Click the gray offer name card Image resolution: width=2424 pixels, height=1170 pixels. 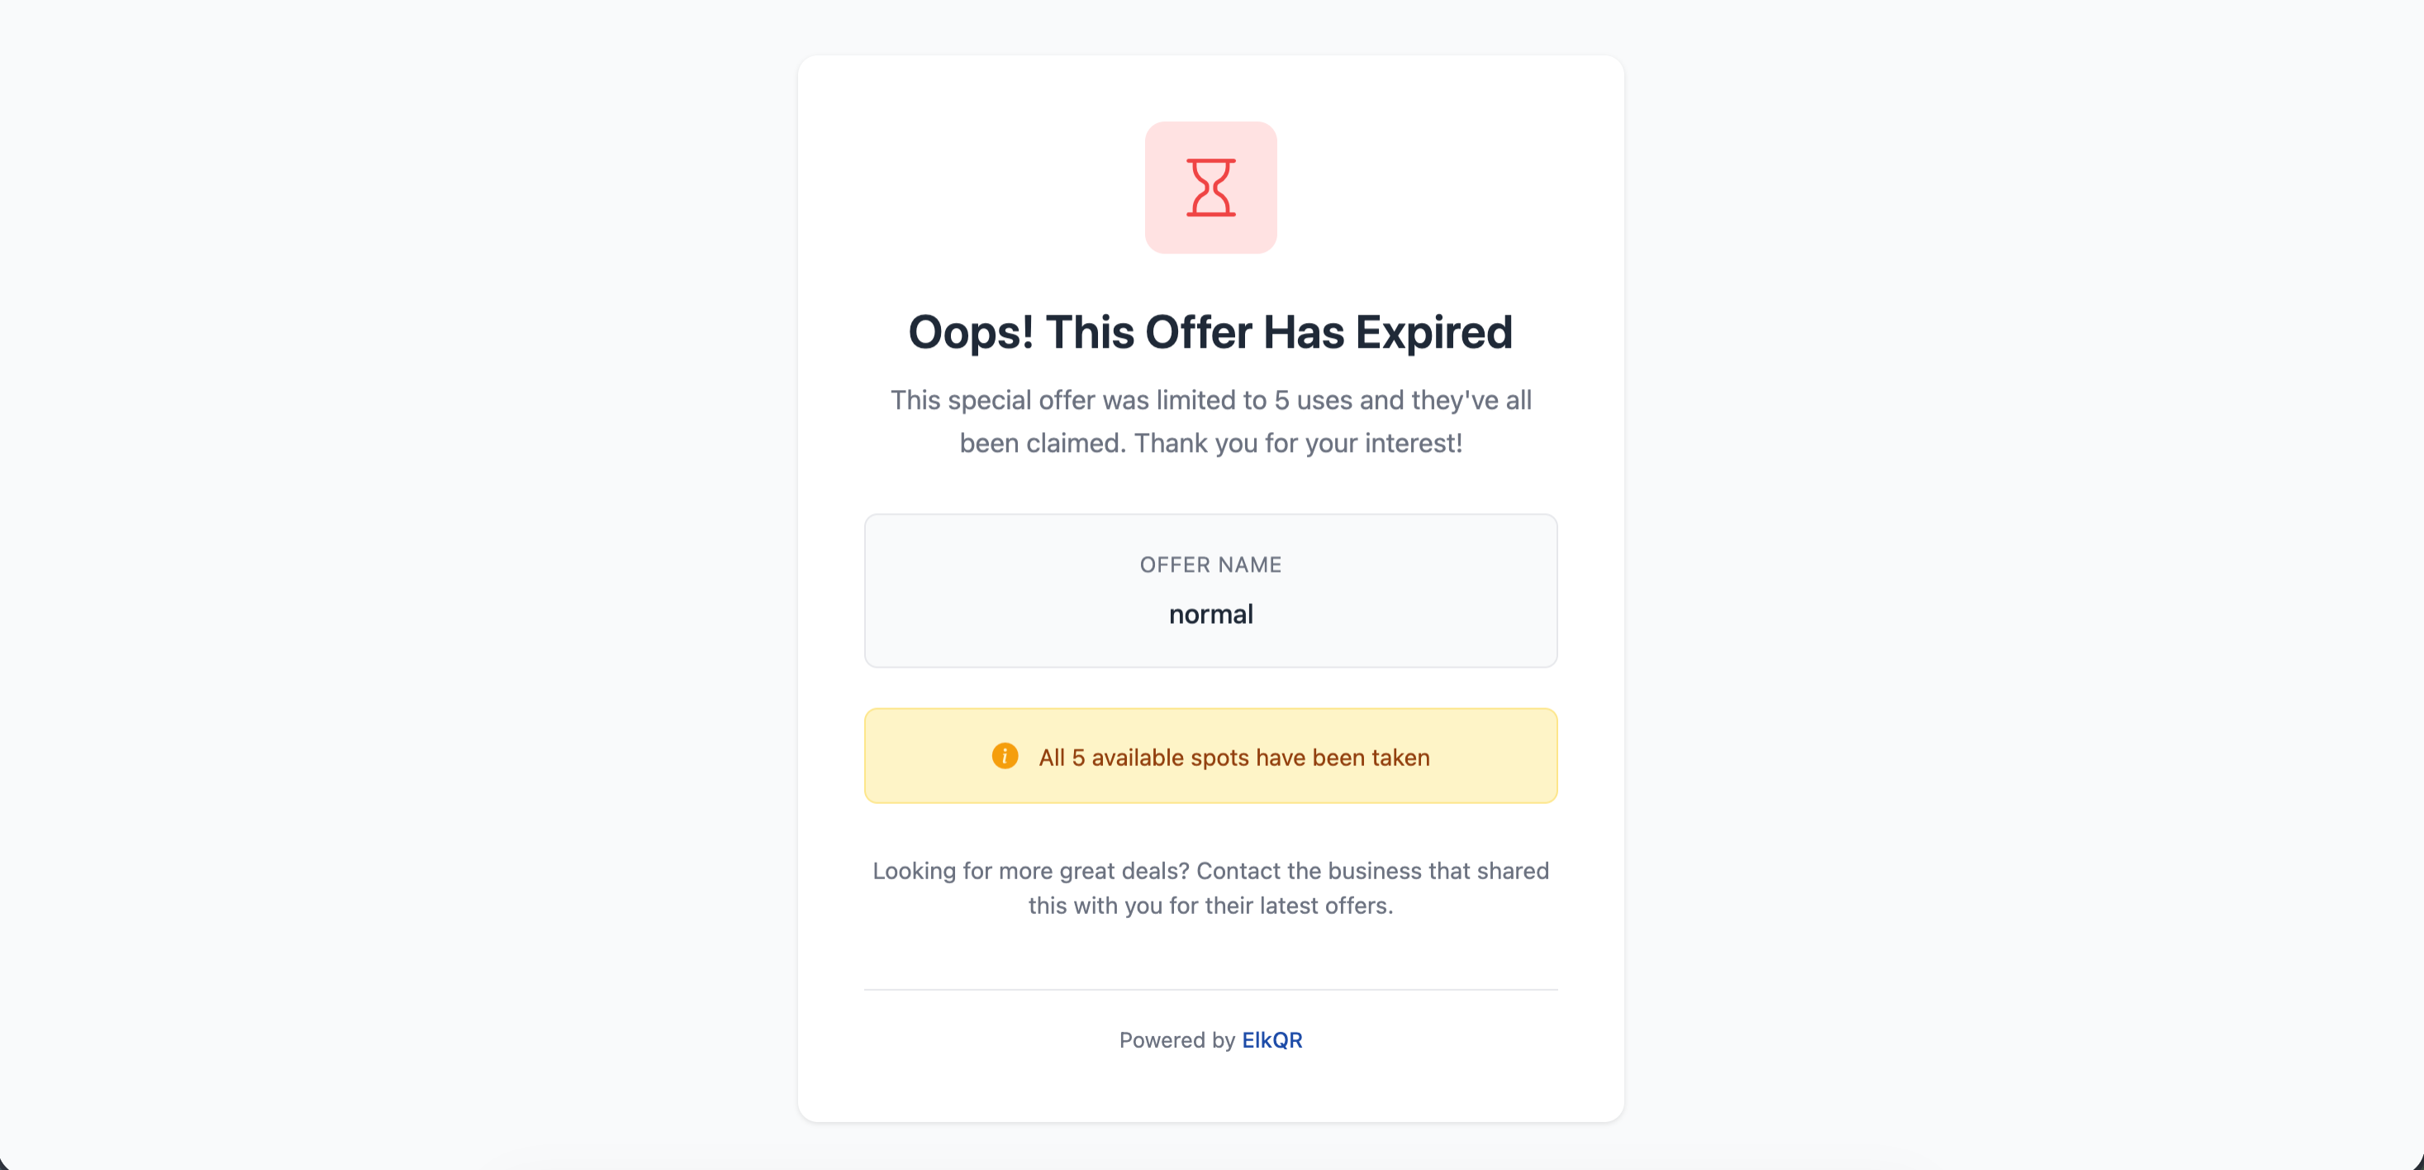point(1211,590)
